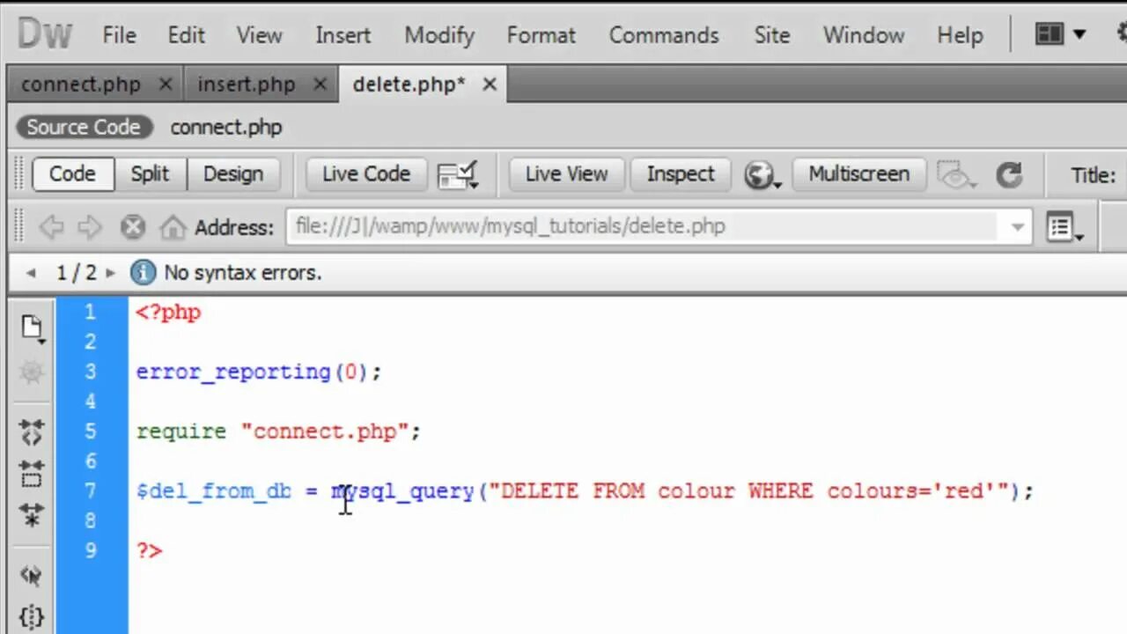Open the Format menu

pyautogui.click(x=541, y=35)
